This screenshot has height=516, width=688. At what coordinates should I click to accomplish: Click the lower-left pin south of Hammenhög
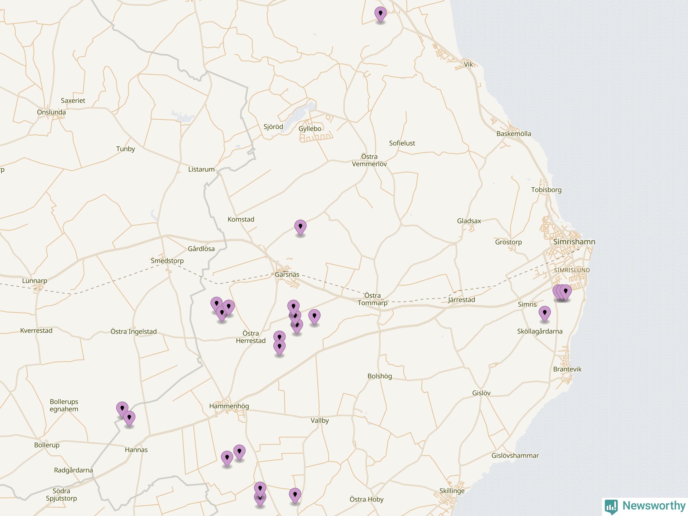[227, 459]
